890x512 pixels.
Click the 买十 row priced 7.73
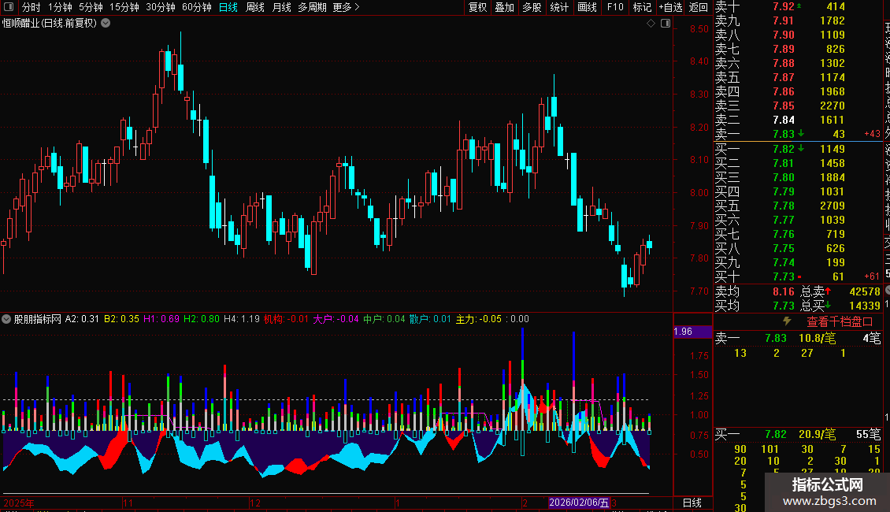798,276
